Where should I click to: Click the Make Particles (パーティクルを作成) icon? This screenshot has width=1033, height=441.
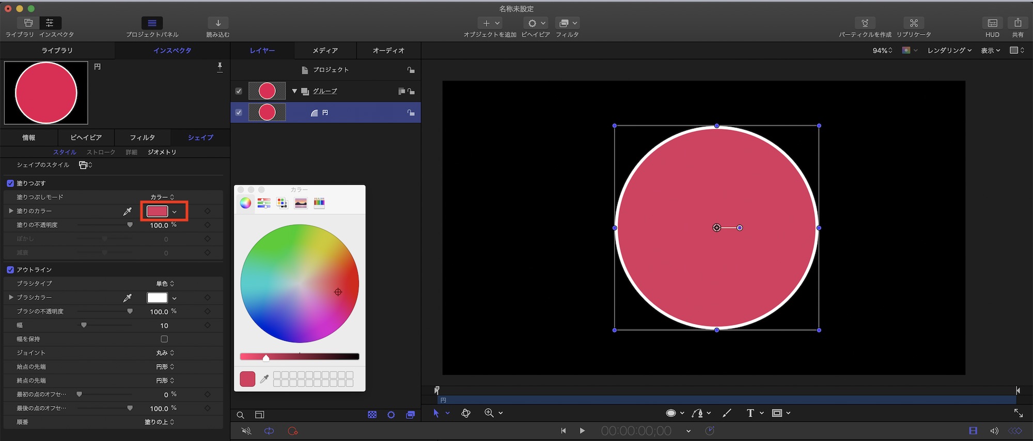tap(865, 23)
